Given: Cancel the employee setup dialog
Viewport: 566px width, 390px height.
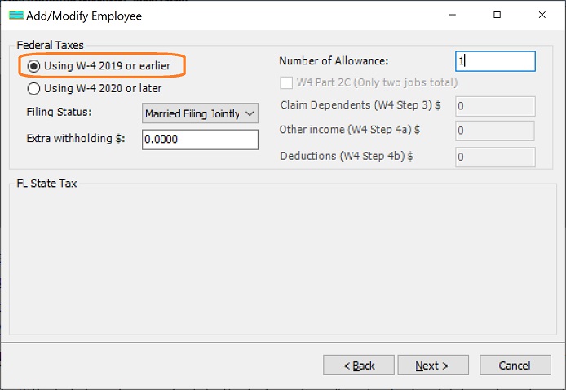Looking at the screenshot, I should [515, 366].
